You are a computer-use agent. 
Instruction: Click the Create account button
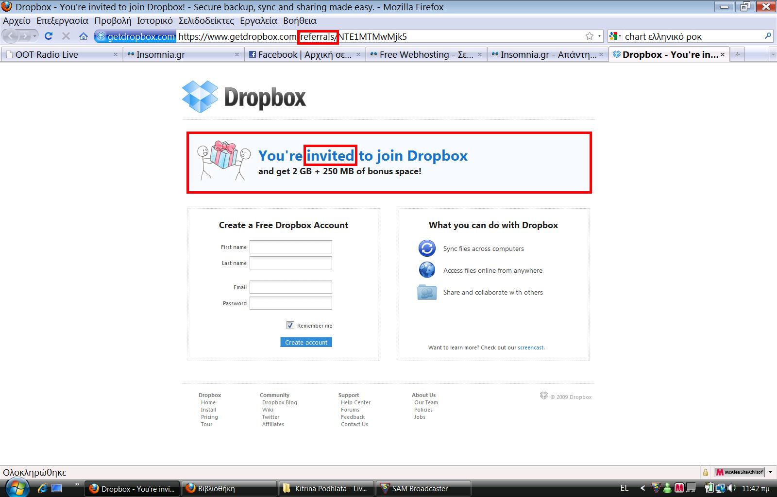(306, 342)
